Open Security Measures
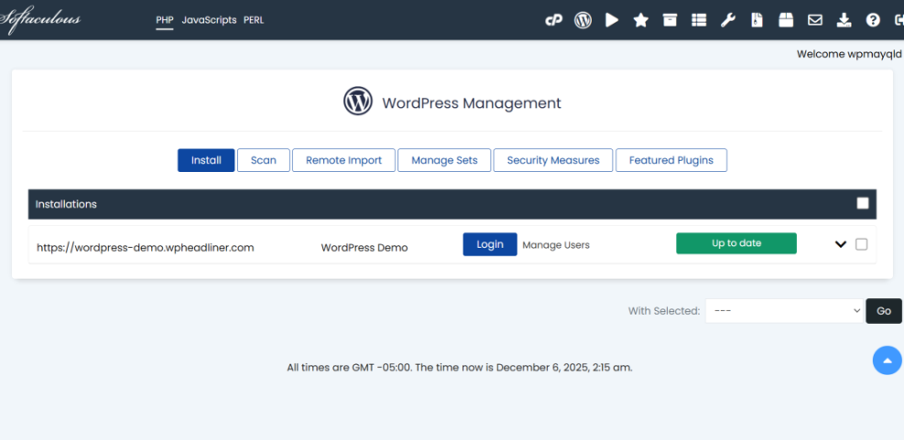 (553, 160)
